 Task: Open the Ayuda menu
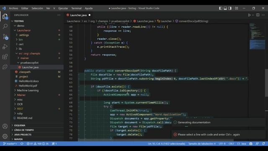point(88,8)
